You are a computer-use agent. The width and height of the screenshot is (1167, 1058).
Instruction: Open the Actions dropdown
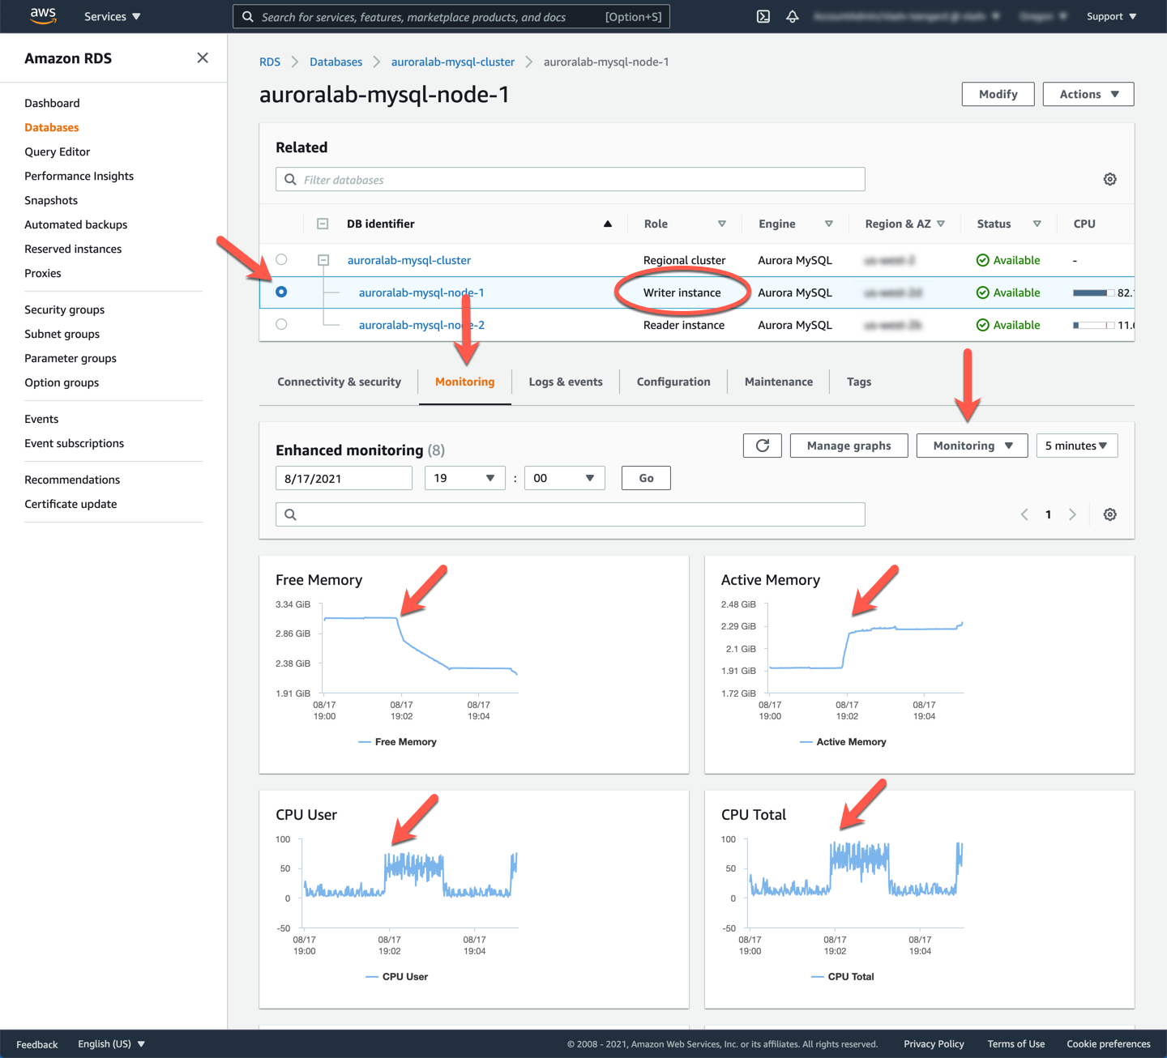(1088, 94)
